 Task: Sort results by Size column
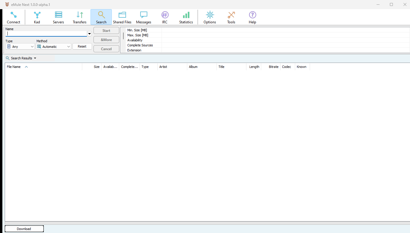[x=92, y=67]
